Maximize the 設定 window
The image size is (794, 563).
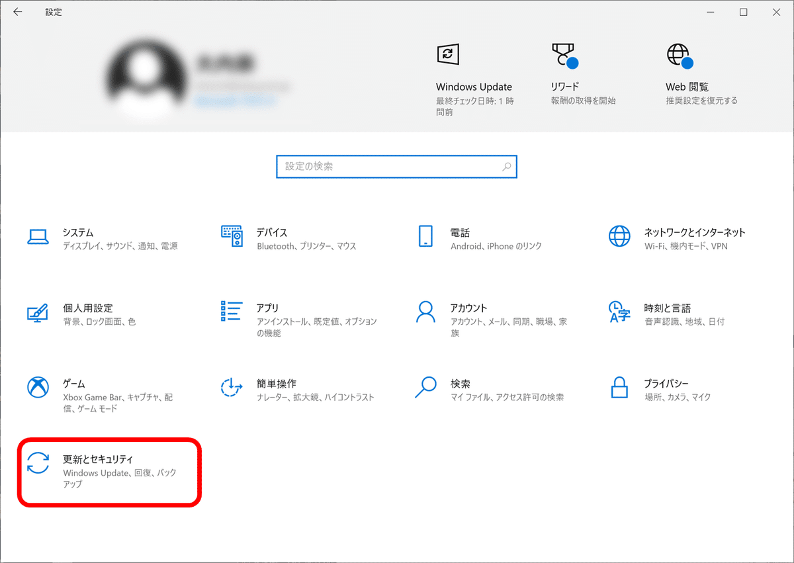[x=743, y=13]
